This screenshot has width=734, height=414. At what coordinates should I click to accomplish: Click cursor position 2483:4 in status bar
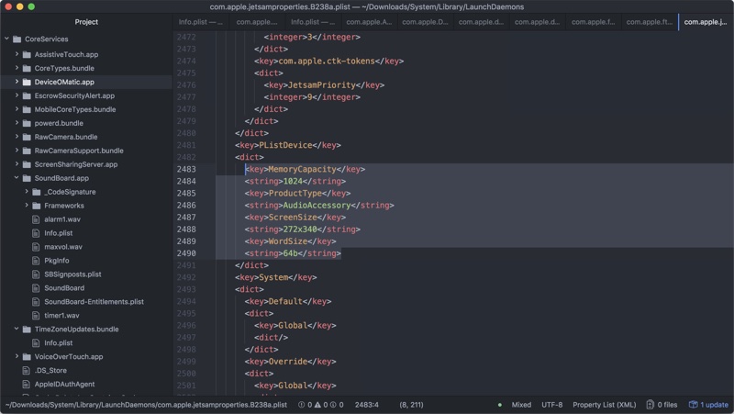tap(366, 405)
